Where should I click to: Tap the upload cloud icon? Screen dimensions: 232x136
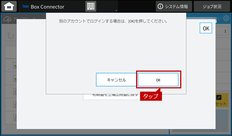pos(7,19)
